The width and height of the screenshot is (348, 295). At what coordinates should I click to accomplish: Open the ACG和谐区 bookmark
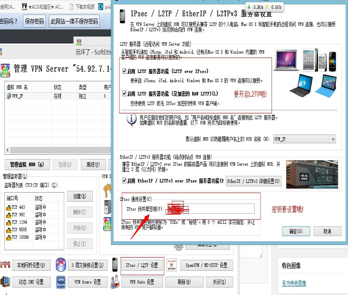point(43,7)
